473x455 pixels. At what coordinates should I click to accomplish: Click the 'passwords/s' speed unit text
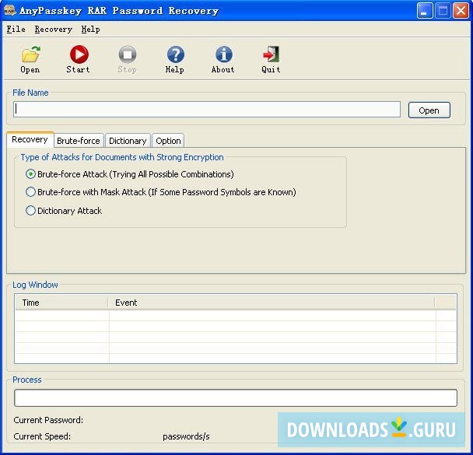click(x=186, y=436)
